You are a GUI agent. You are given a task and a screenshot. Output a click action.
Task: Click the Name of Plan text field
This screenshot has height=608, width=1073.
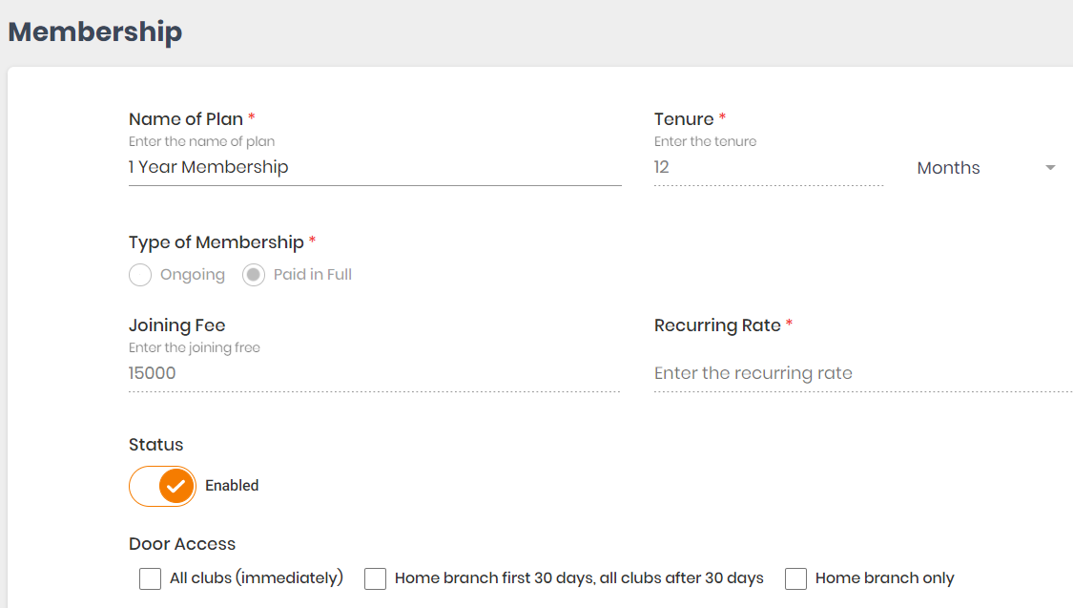pyautogui.click(x=374, y=167)
